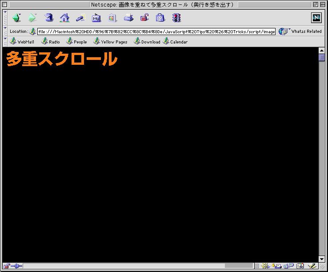328x272 pixels.
Task: Open the People personal toolbar link
Action: [x=76, y=42]
